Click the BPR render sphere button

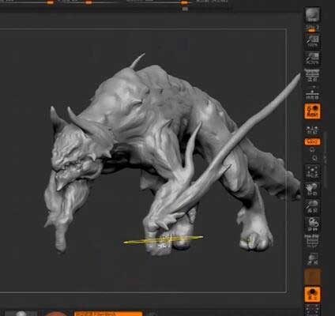(x=312, y=15)
